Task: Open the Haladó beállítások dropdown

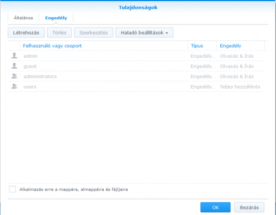Action: click(x=144, y=32)
